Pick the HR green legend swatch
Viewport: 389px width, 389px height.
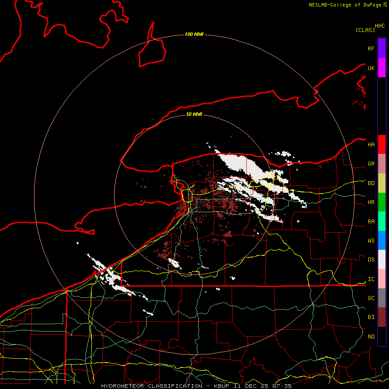tap(382, 202)
